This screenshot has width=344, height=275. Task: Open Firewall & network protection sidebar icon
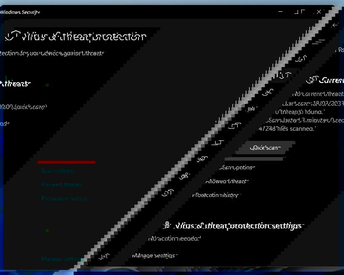pyautogui.click(x=251, y=109)
